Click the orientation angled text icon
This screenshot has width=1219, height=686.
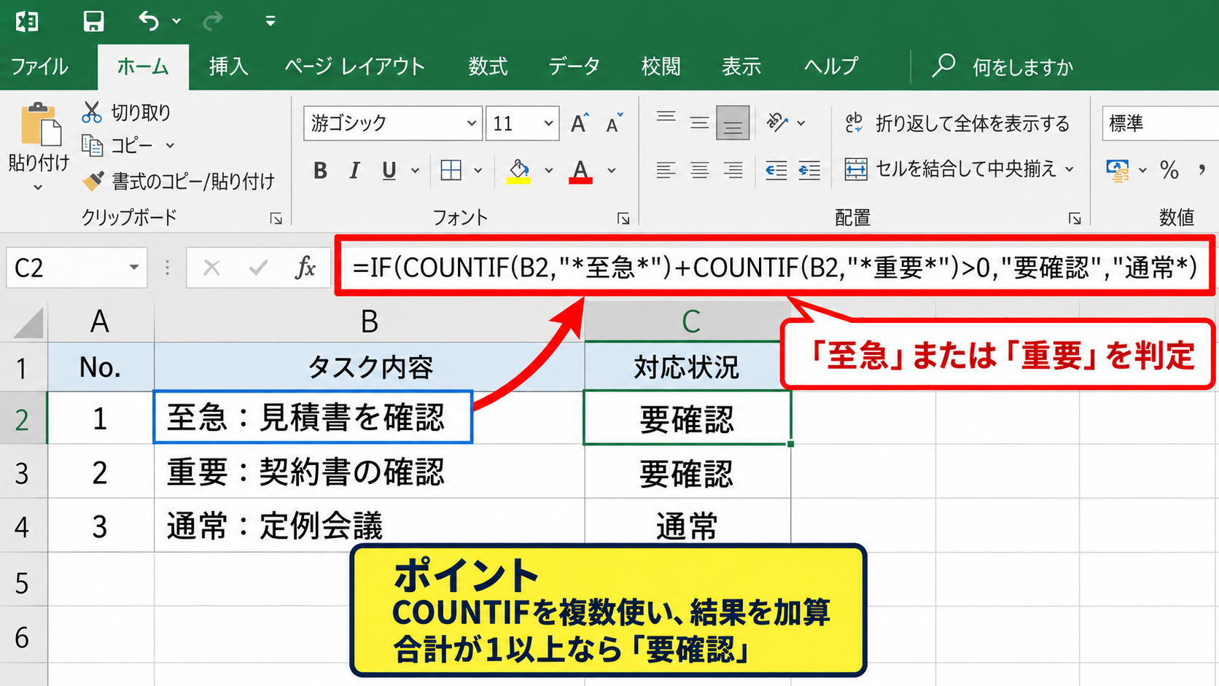tap(777, 122)
